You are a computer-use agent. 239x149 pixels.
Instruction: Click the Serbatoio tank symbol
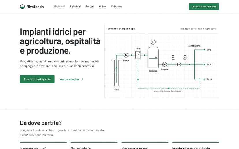pyautogui.click(x=153, y=58)
